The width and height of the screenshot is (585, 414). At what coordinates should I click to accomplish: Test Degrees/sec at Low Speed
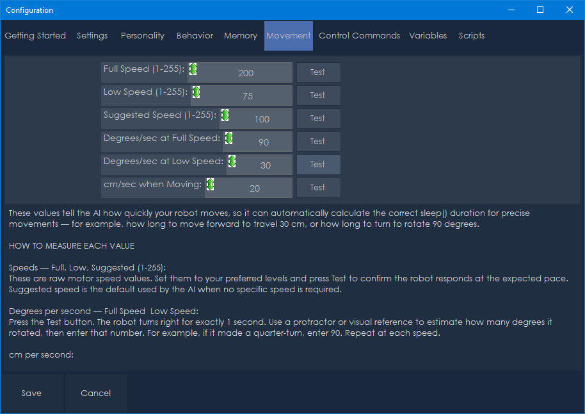click(318, 165)
